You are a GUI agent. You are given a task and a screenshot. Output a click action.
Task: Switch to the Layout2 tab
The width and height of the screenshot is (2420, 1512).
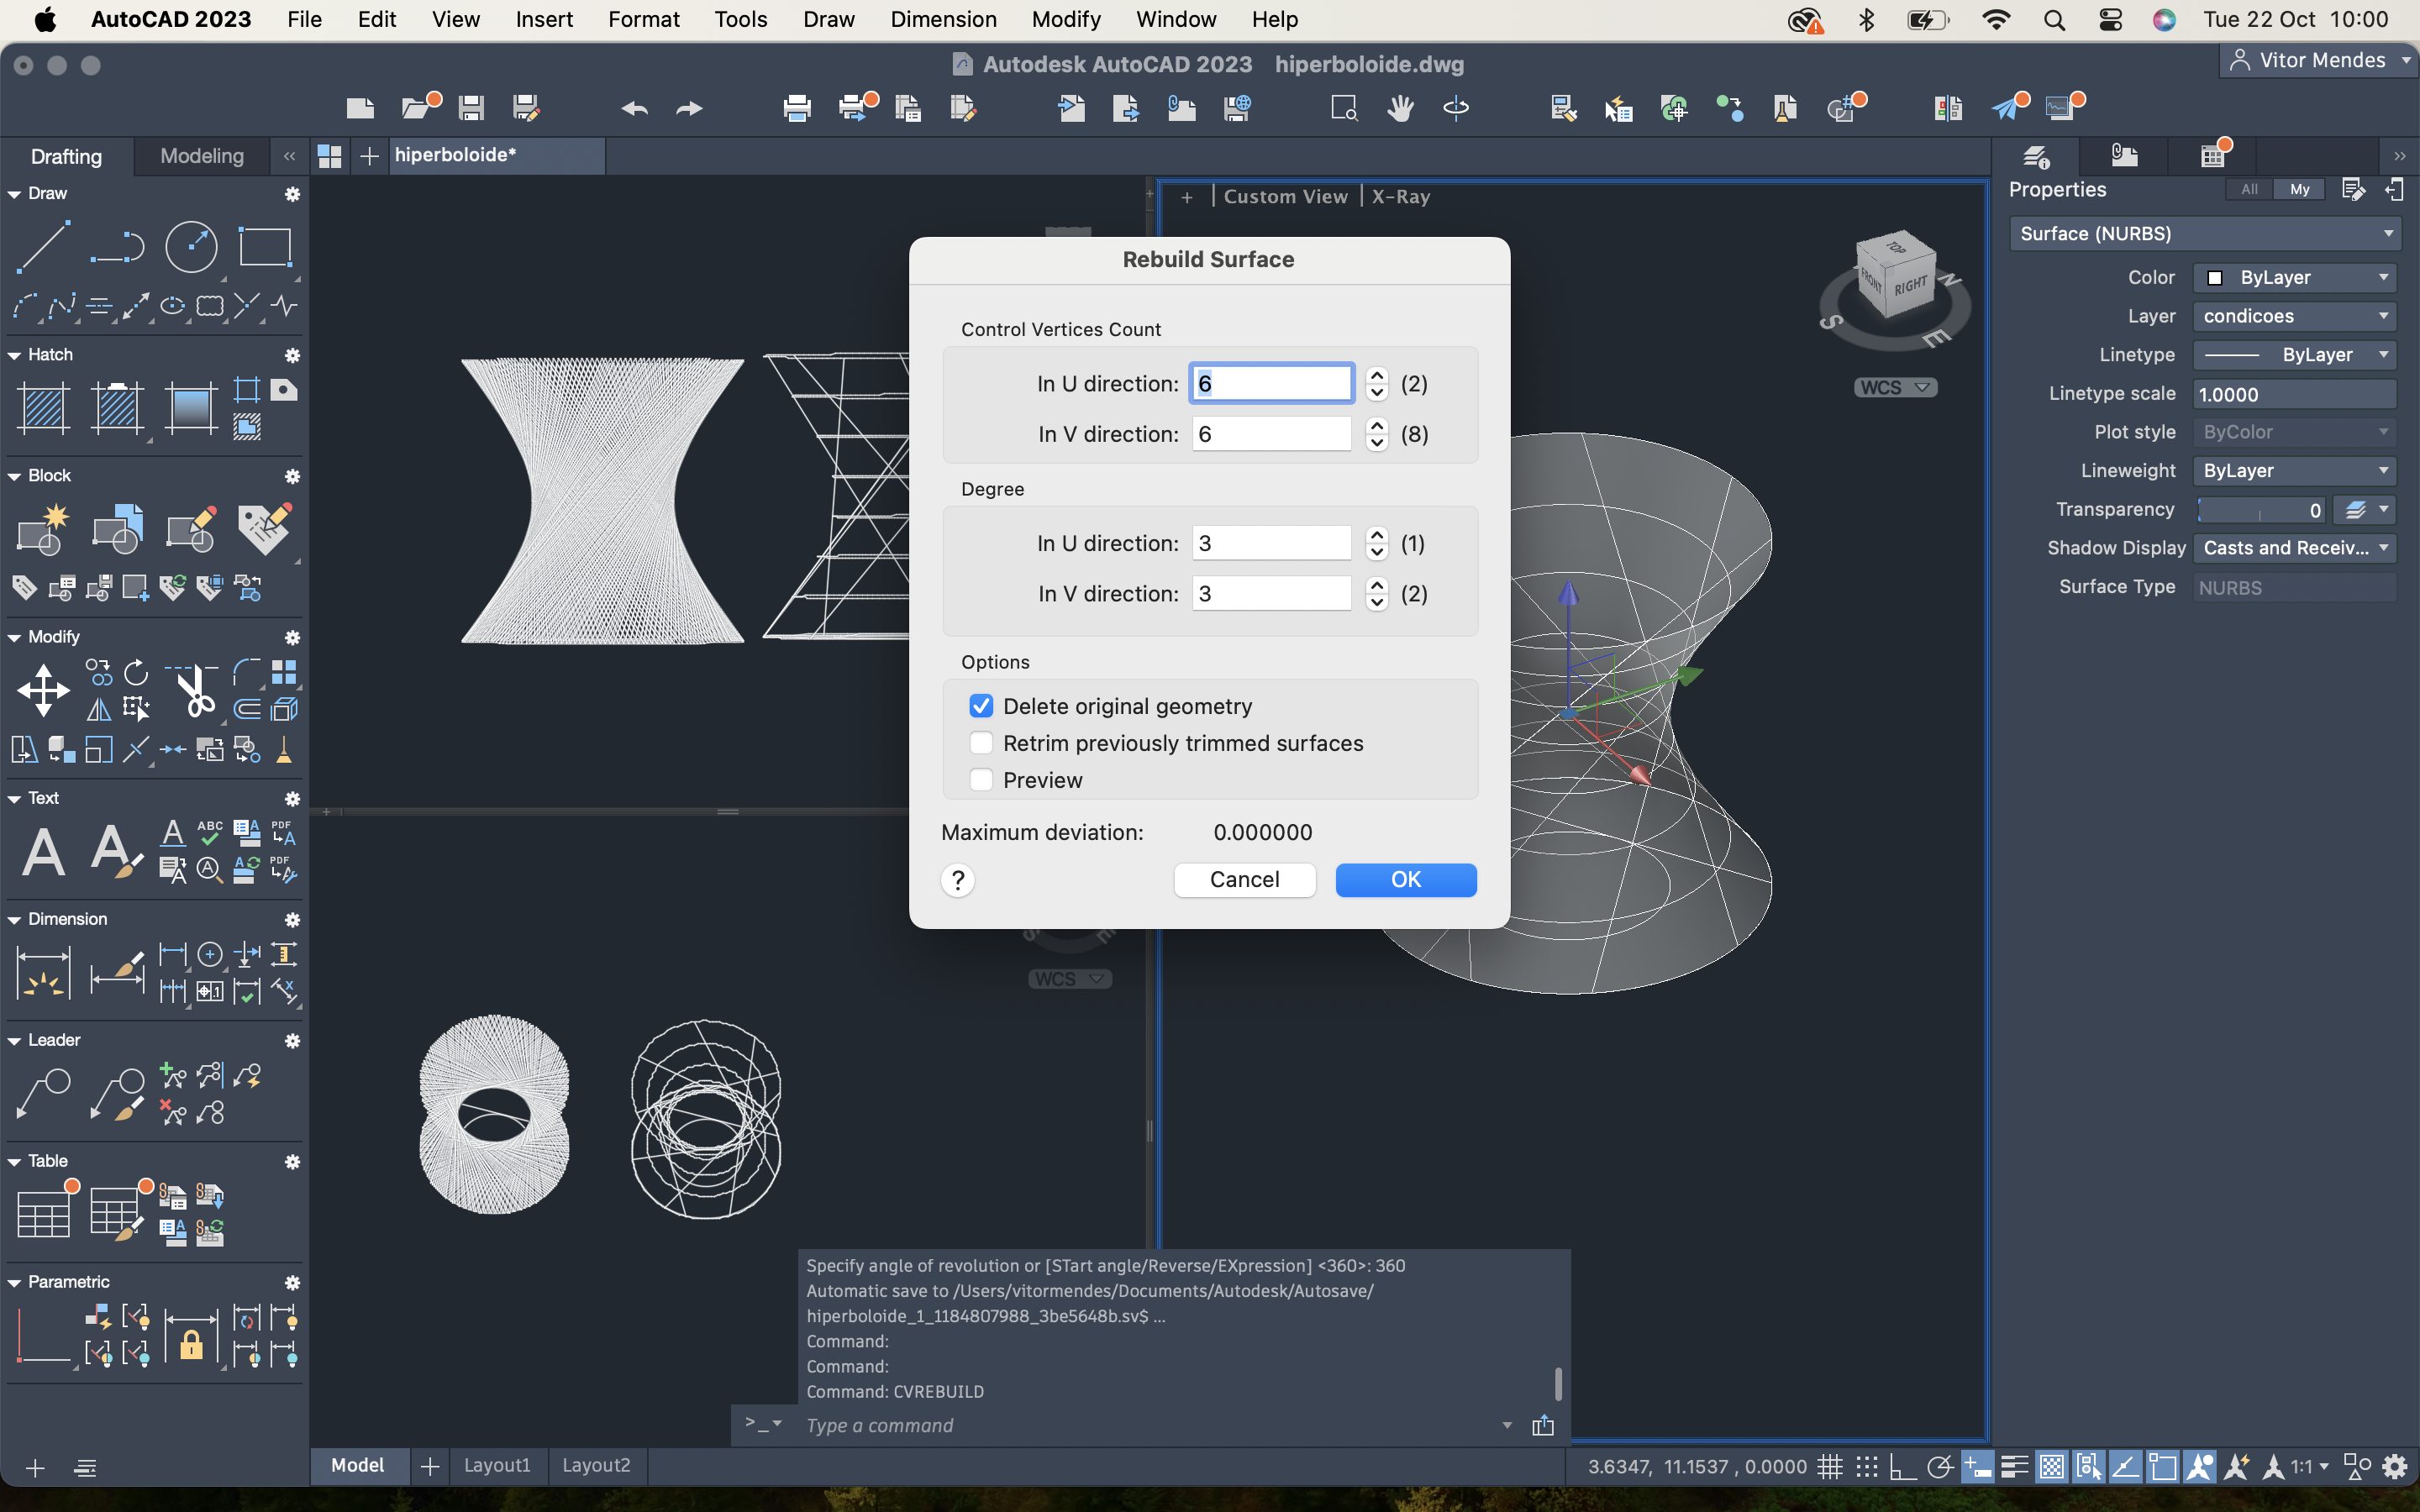[596, 1465]
